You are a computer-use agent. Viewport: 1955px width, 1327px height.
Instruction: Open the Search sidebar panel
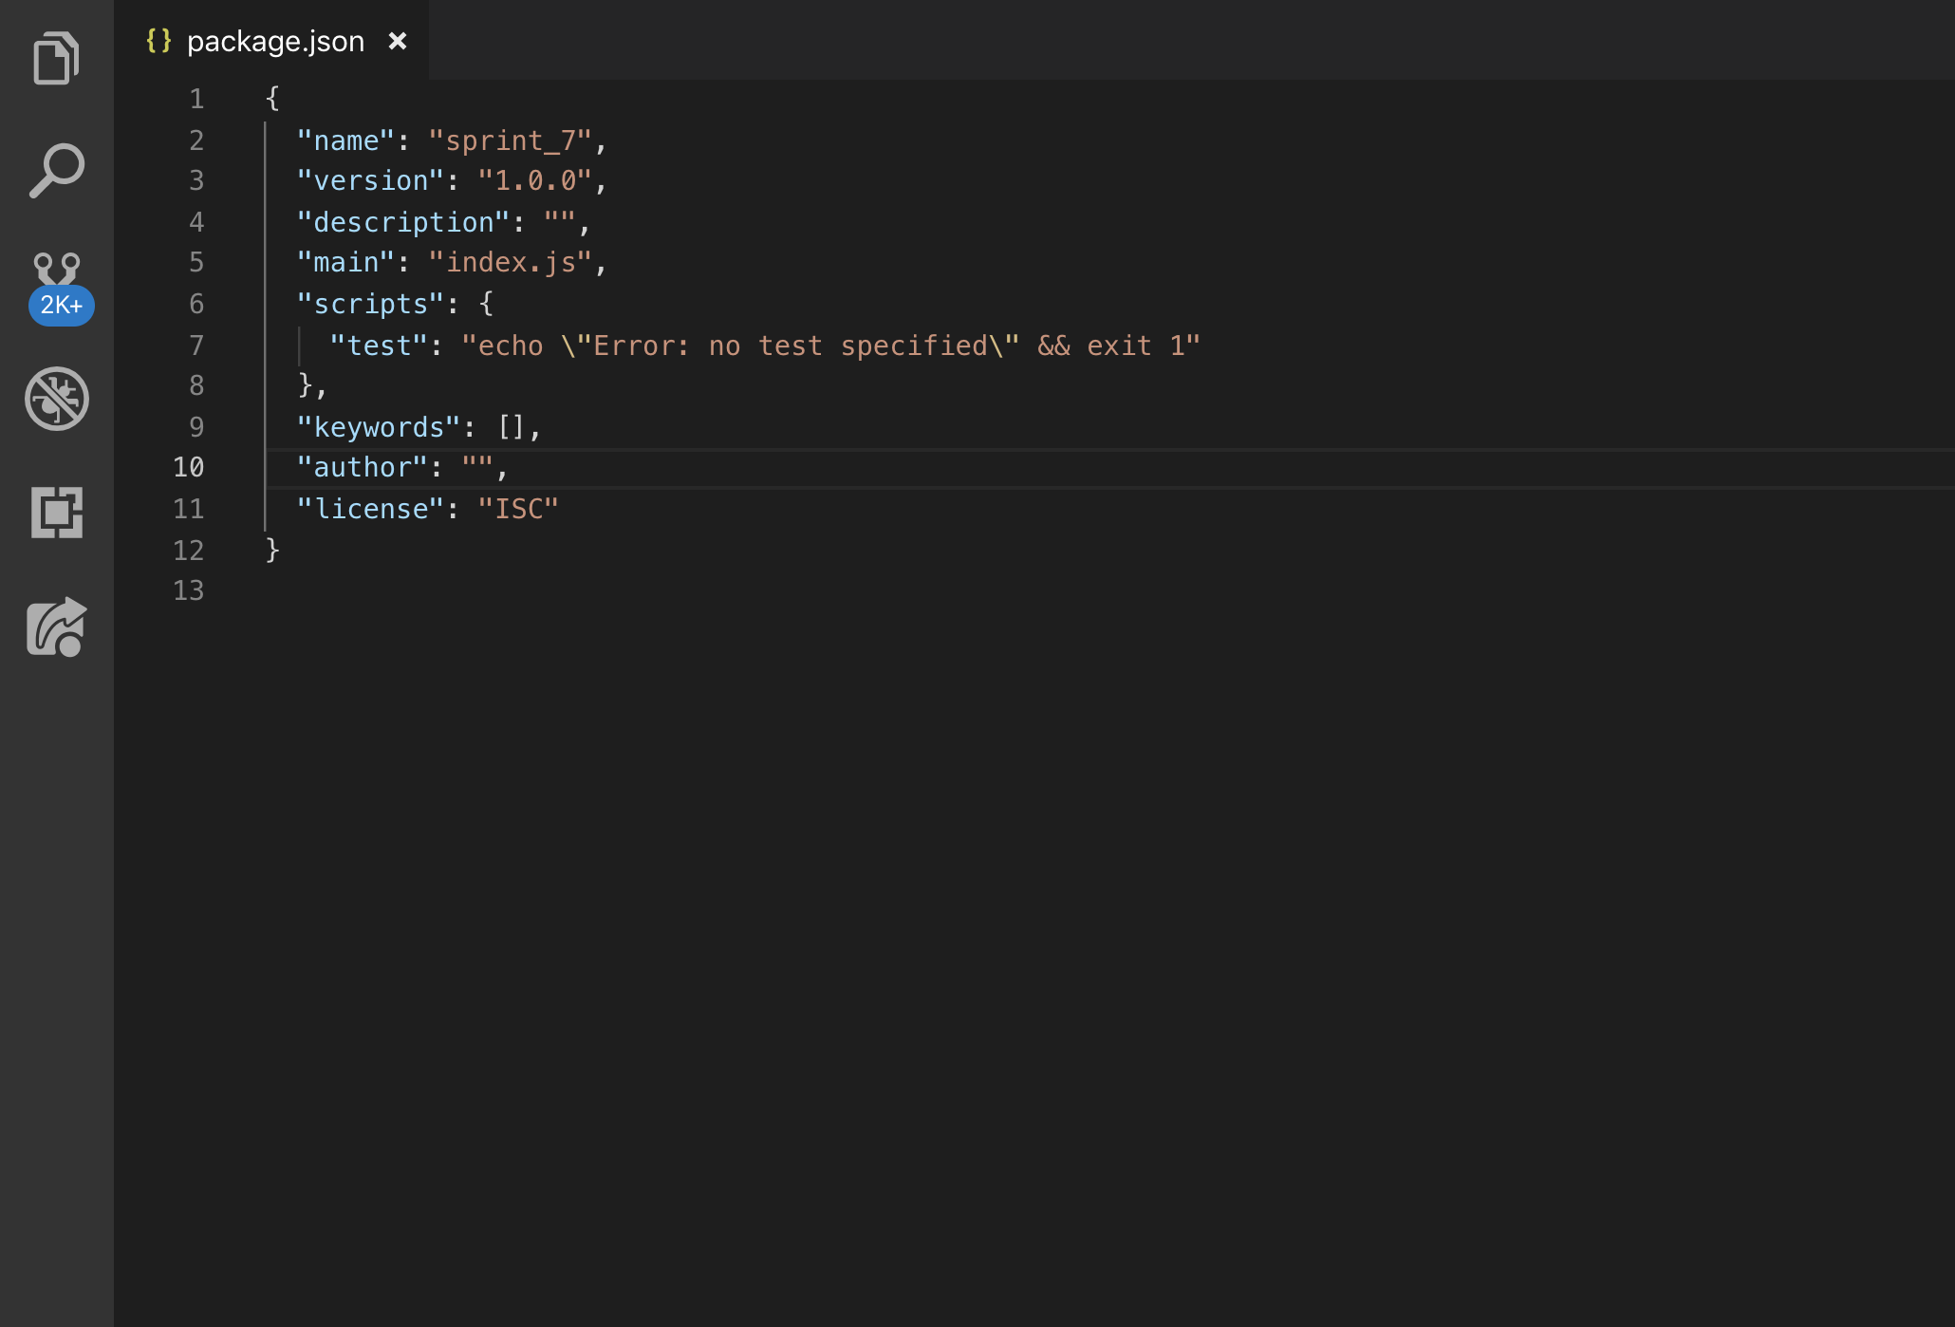click(56, 171)
